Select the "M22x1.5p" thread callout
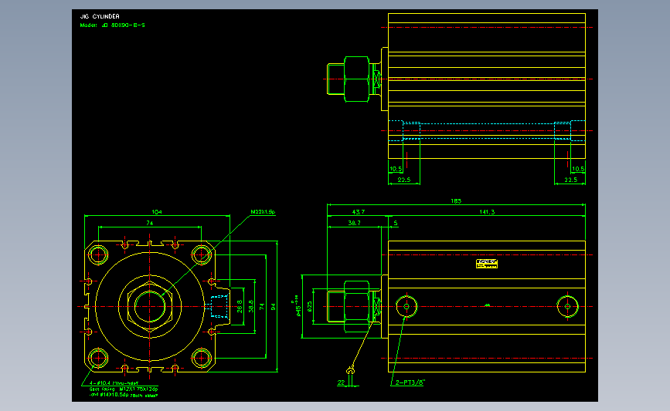 pyautogui.click(x=263, y=212)
